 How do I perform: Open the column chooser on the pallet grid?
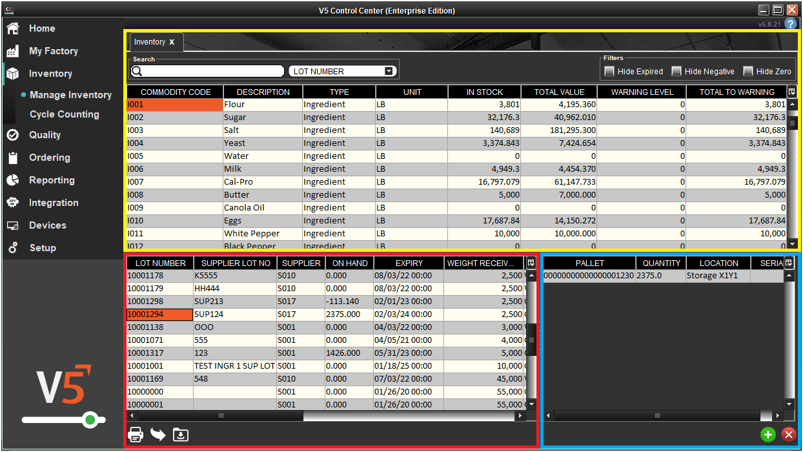click(789, 263)
